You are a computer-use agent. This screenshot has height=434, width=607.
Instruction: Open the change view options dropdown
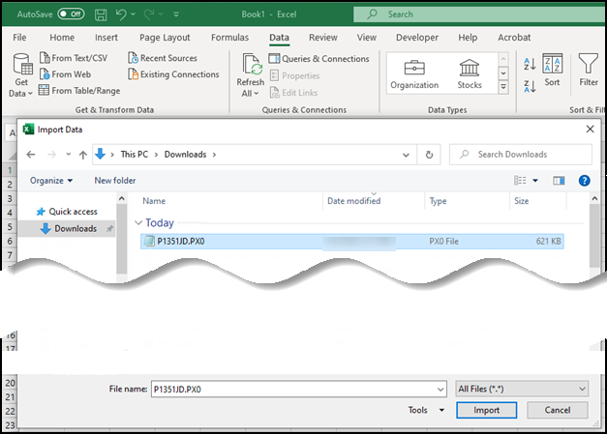[x=535, y=181]
